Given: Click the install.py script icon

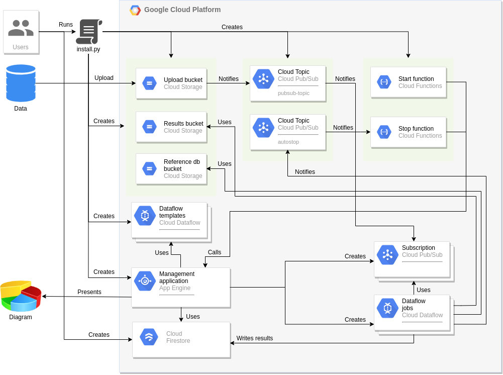Looking at the screenshot, I should (x=89, y=32).
